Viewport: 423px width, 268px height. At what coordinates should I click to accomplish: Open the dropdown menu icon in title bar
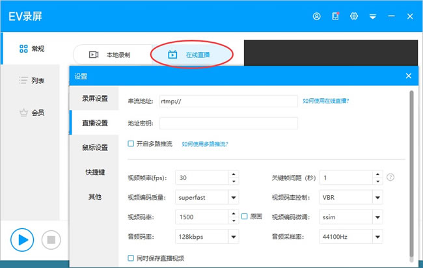[x=372, y=17]
